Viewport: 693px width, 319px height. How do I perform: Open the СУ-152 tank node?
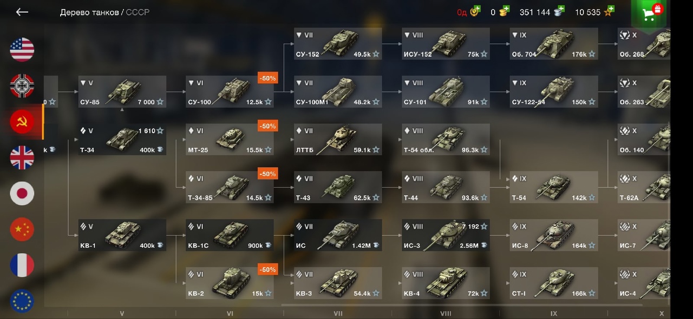(338, 44)
